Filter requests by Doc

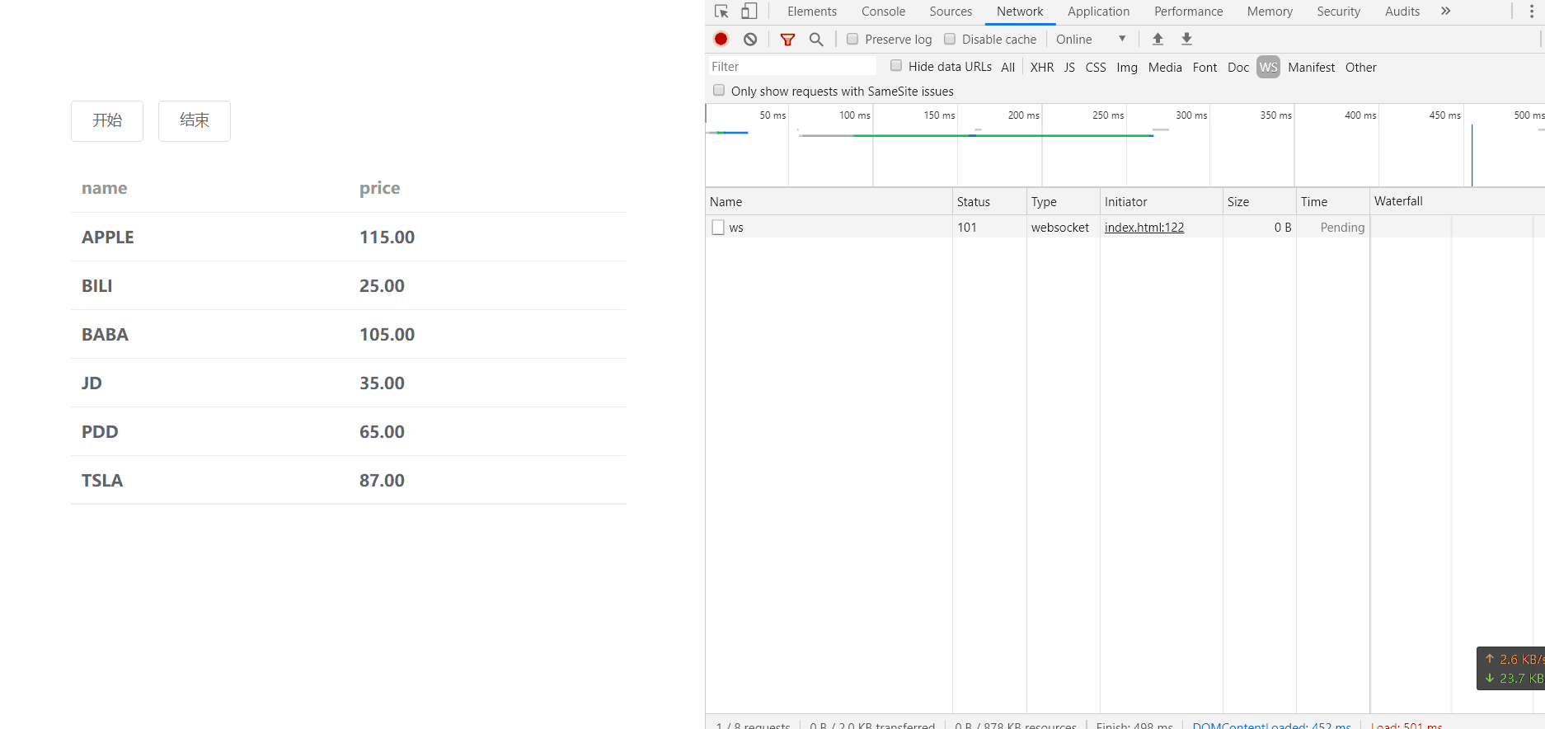pyautogui.click(x=1238, y=68)
